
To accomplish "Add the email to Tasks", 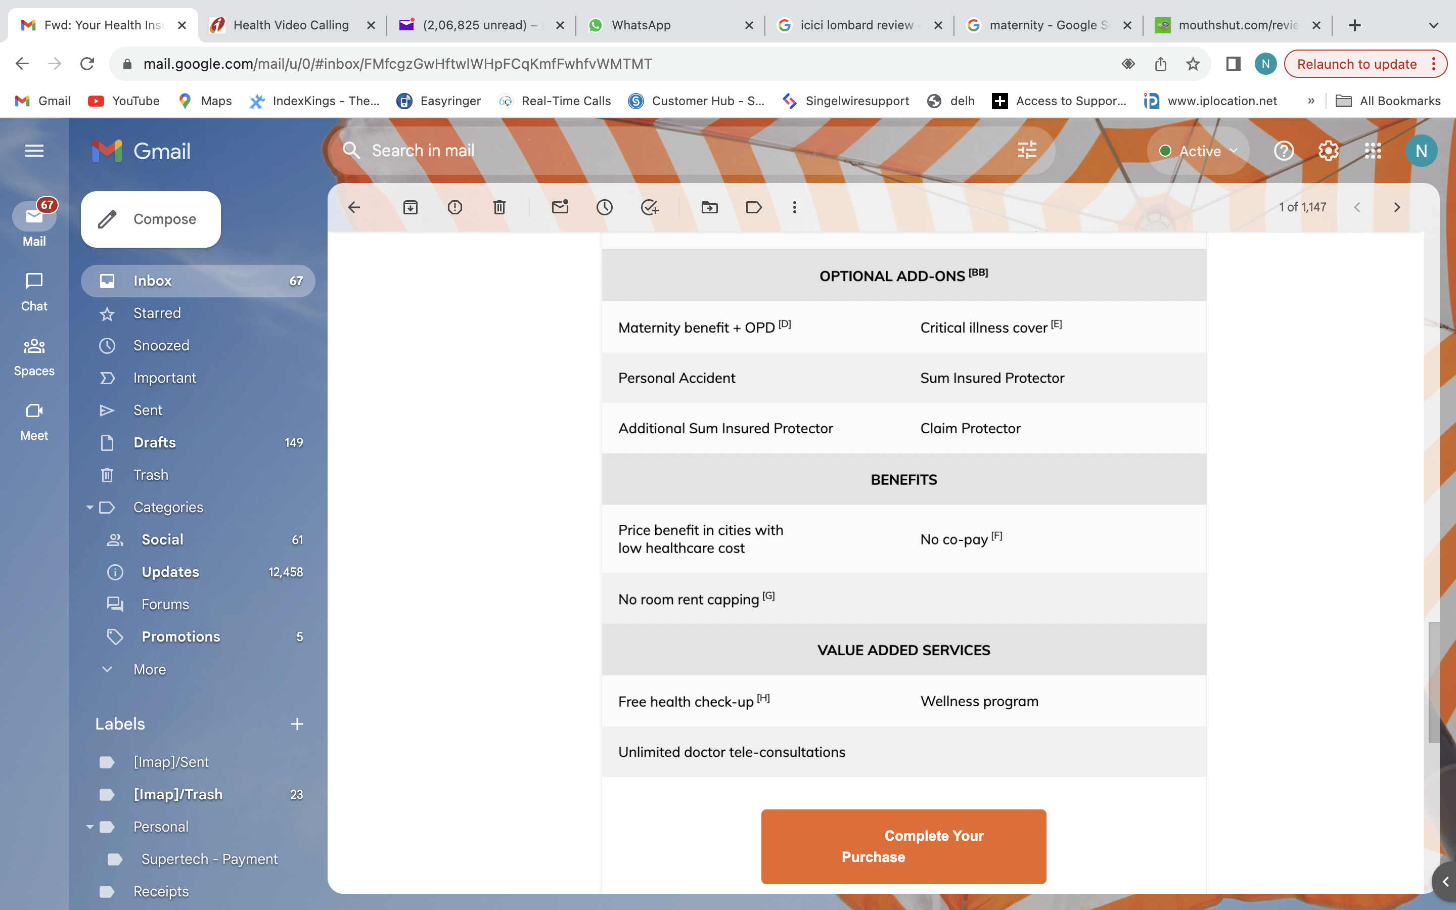I will 649,208.
